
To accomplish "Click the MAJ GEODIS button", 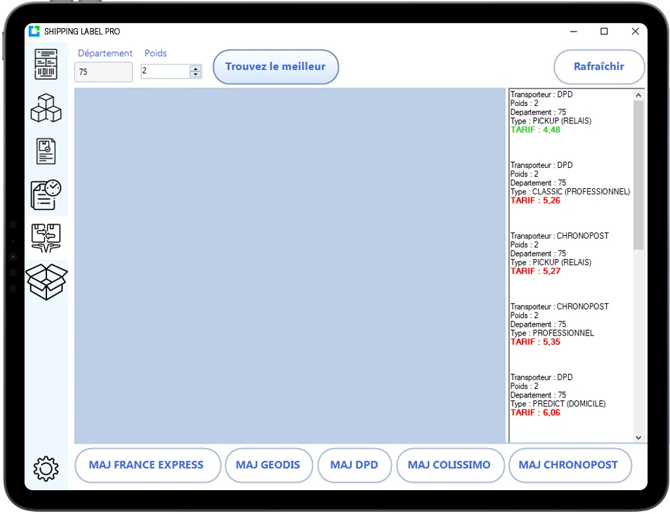I will coord(268,465).
